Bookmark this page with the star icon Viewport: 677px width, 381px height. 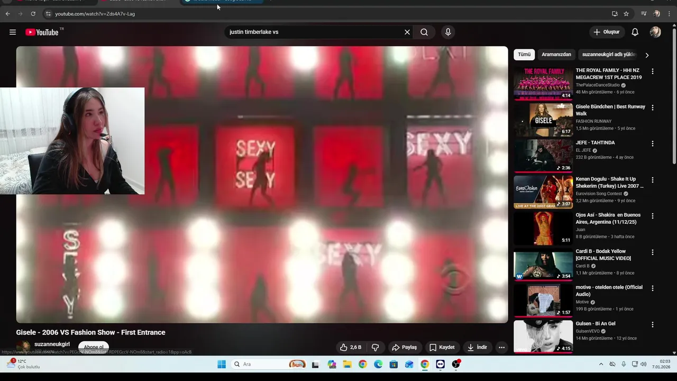tap(626, 14)
